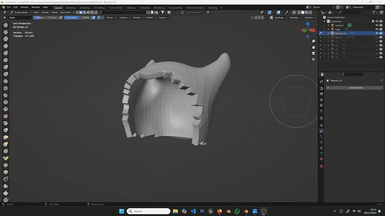This screenshot has height=216, width=385.
Task: Toggle Z axis symmetry
Action: [x=262, y=18]
